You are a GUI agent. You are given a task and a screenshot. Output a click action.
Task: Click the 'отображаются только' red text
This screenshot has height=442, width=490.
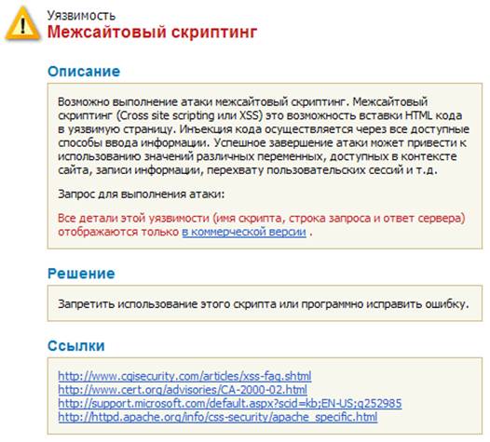pos(118,232)
